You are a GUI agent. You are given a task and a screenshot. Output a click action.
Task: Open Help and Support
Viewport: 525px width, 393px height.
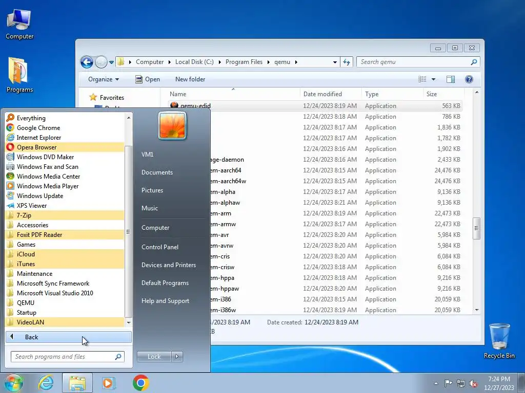pyautogui.click(x=165, y=301)
